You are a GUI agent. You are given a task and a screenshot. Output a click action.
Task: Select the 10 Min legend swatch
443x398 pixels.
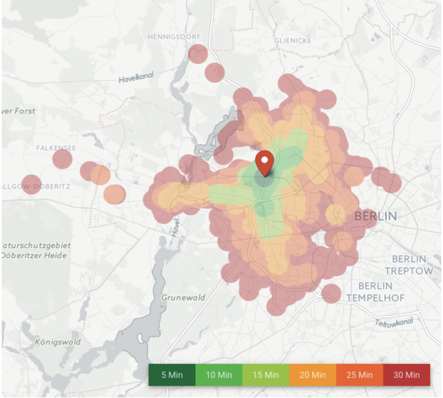click(219, 375)
